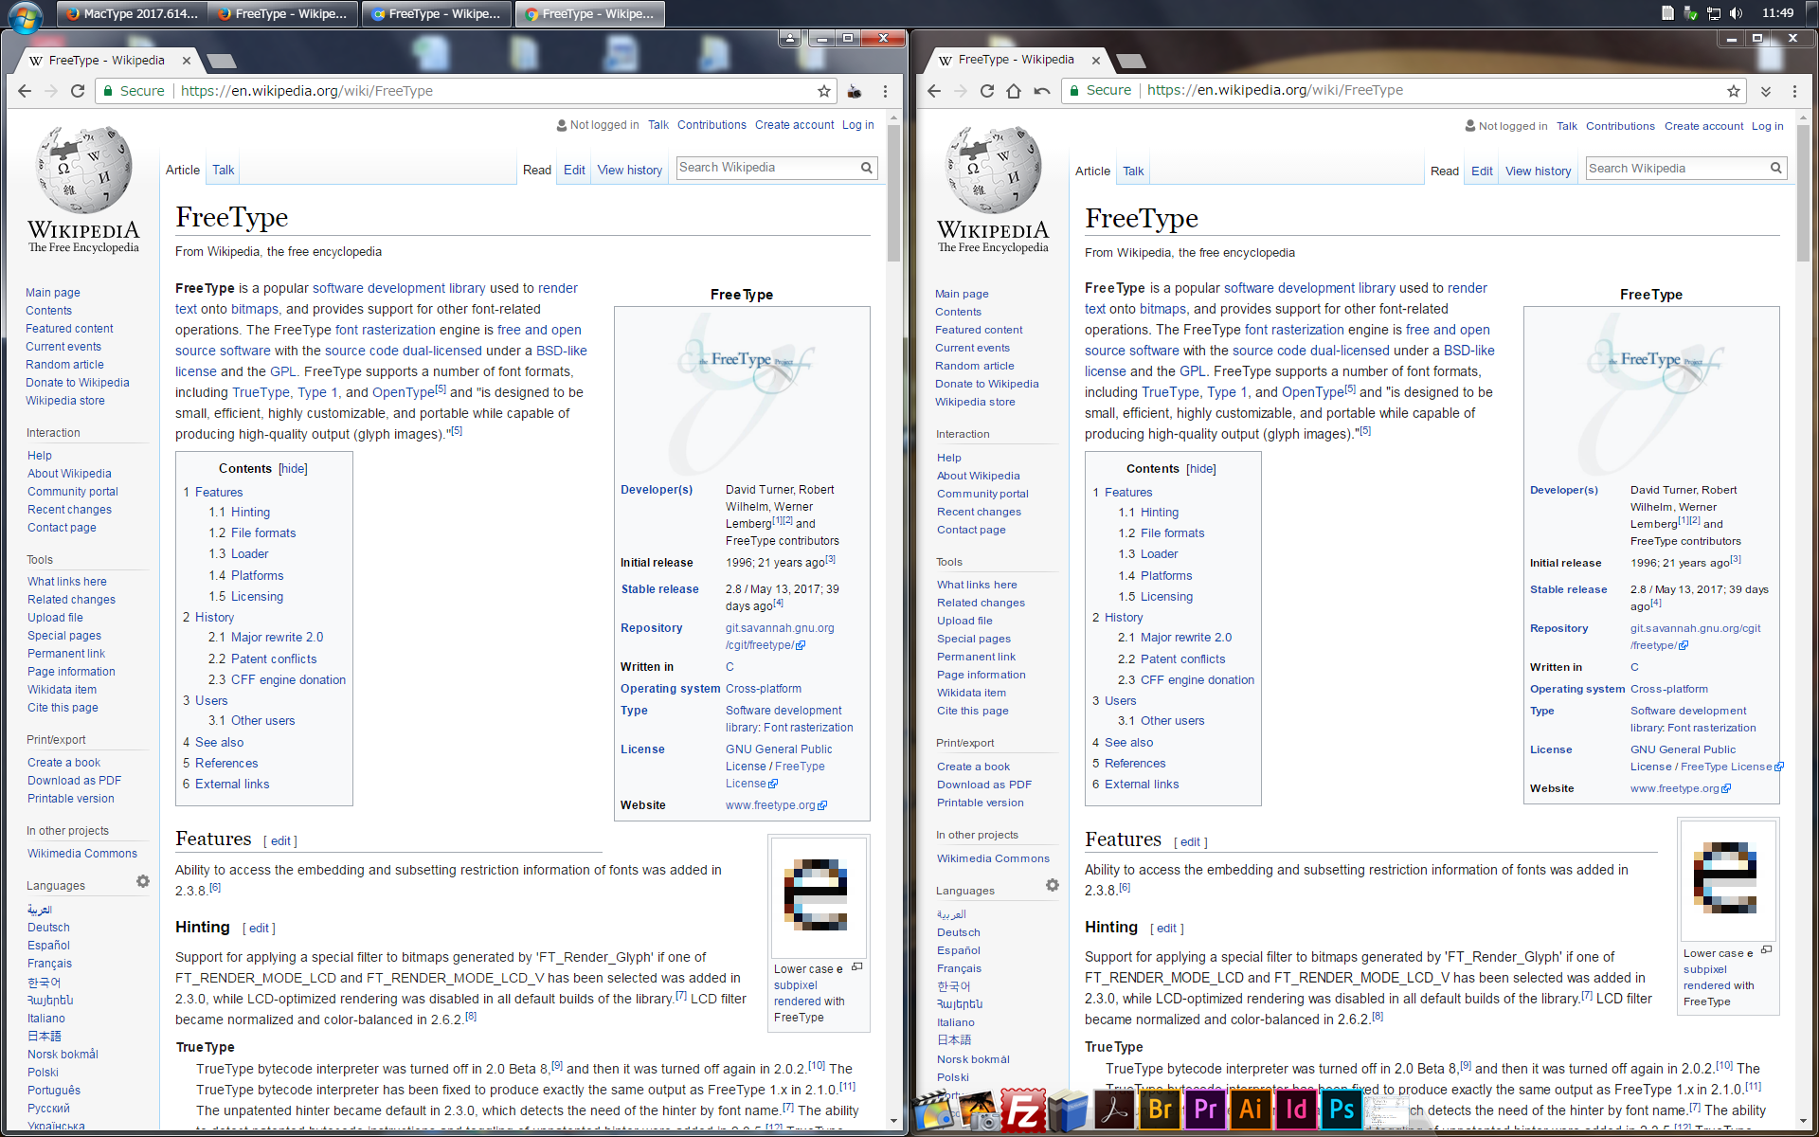Enlarge the subpixel 'e' image in right window

click(1766, 950)
